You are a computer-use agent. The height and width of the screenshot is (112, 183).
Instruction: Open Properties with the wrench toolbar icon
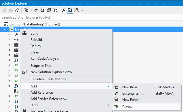point(64,11)
